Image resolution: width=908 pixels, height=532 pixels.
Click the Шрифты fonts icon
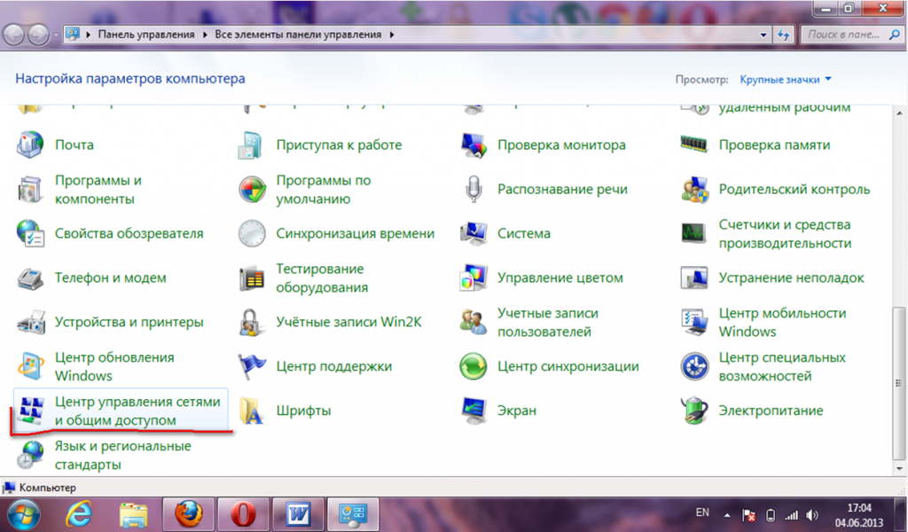click(252, 411)
